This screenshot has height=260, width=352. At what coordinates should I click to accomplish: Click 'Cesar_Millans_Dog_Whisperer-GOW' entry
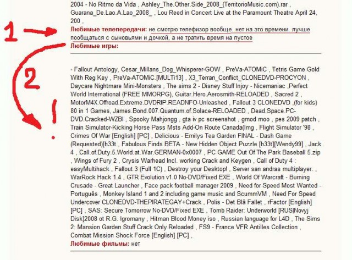tap(170, 69)
